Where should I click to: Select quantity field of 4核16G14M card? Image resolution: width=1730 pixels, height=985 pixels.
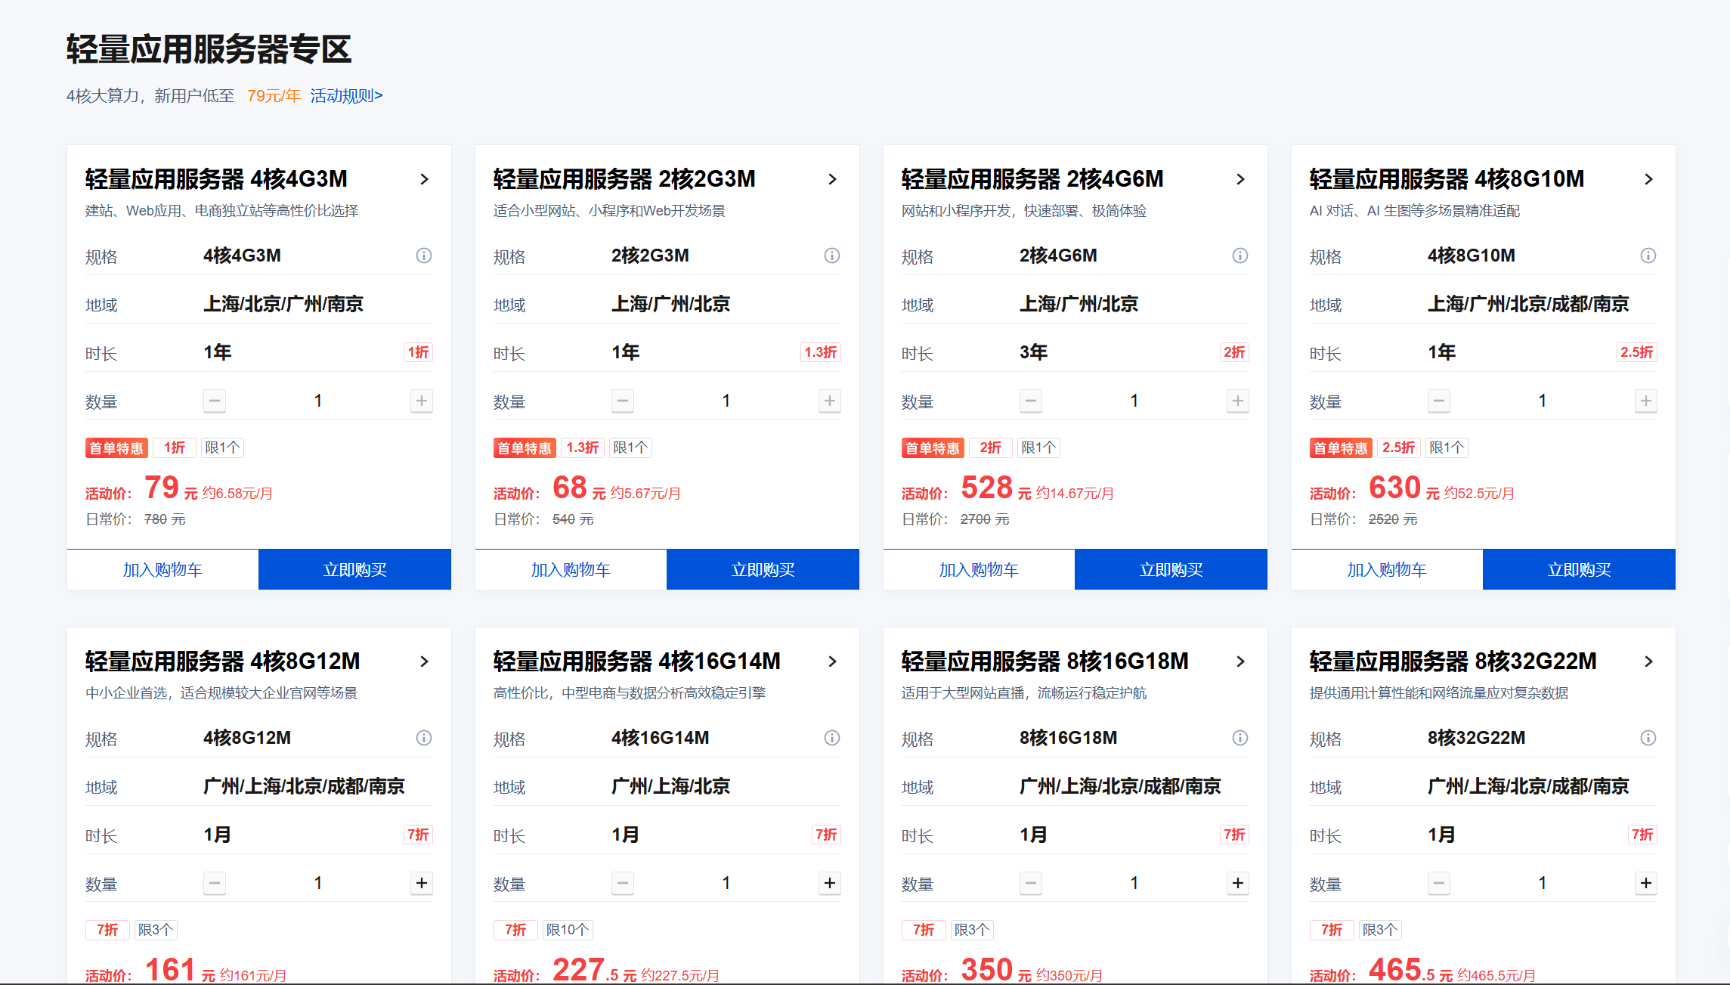(726, 883)
